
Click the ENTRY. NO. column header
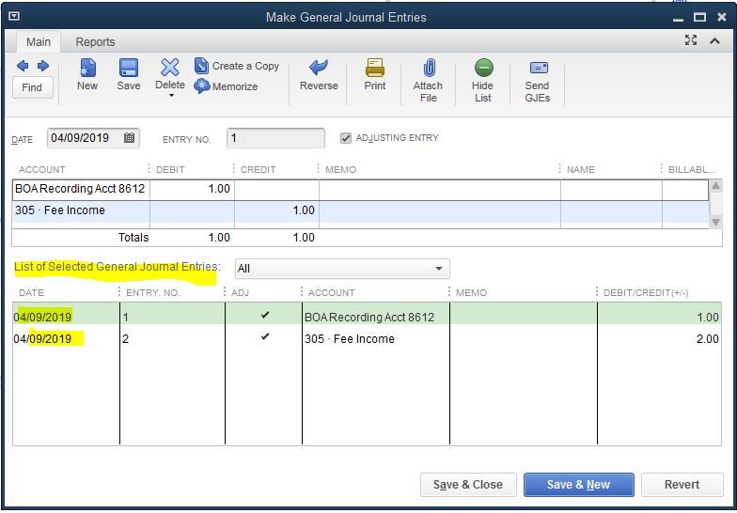coord(152,293)
